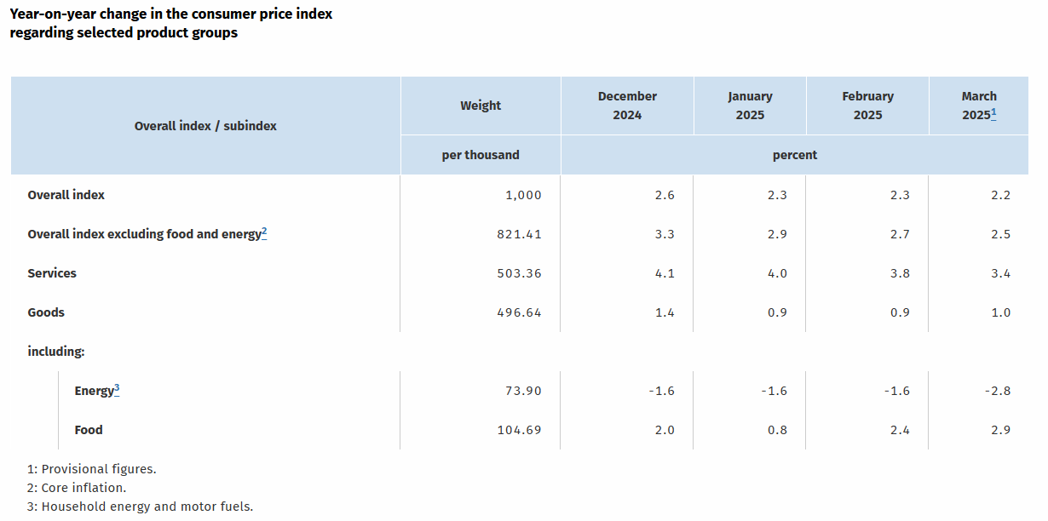Click footnote '3: Household energy and motor fuels.'
This screenshot has height=521, width=1048.
[141, 507]
